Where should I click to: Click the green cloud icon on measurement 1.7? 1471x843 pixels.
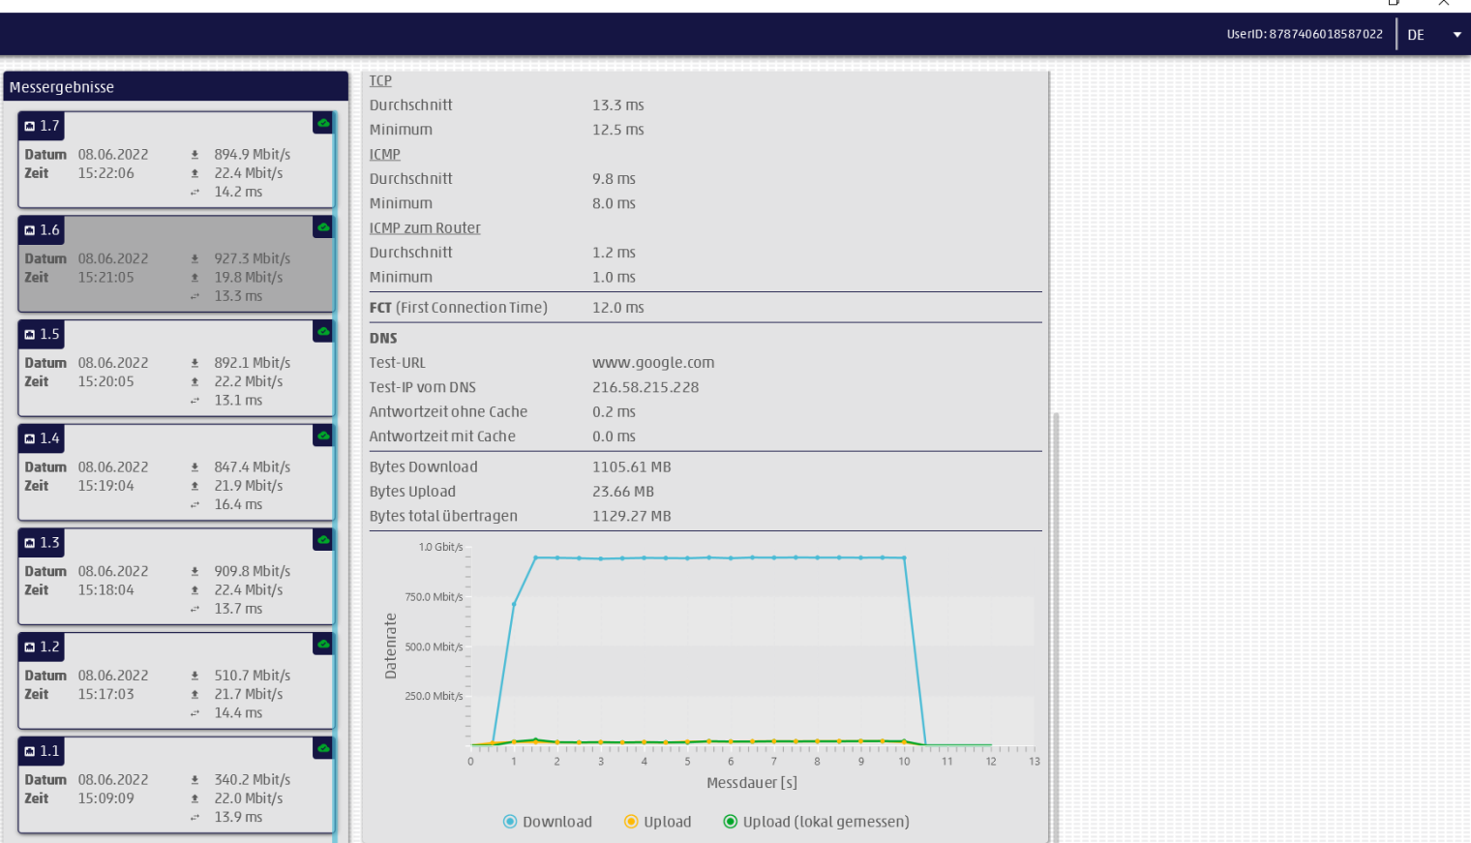coord(323,124)
